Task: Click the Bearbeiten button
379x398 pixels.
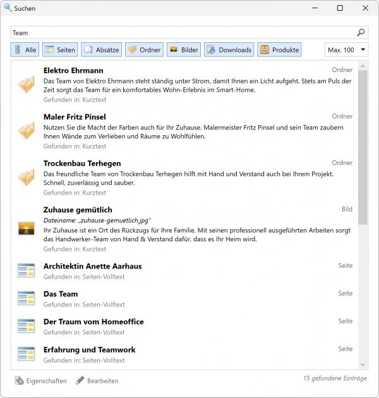Action: [97, 381]
